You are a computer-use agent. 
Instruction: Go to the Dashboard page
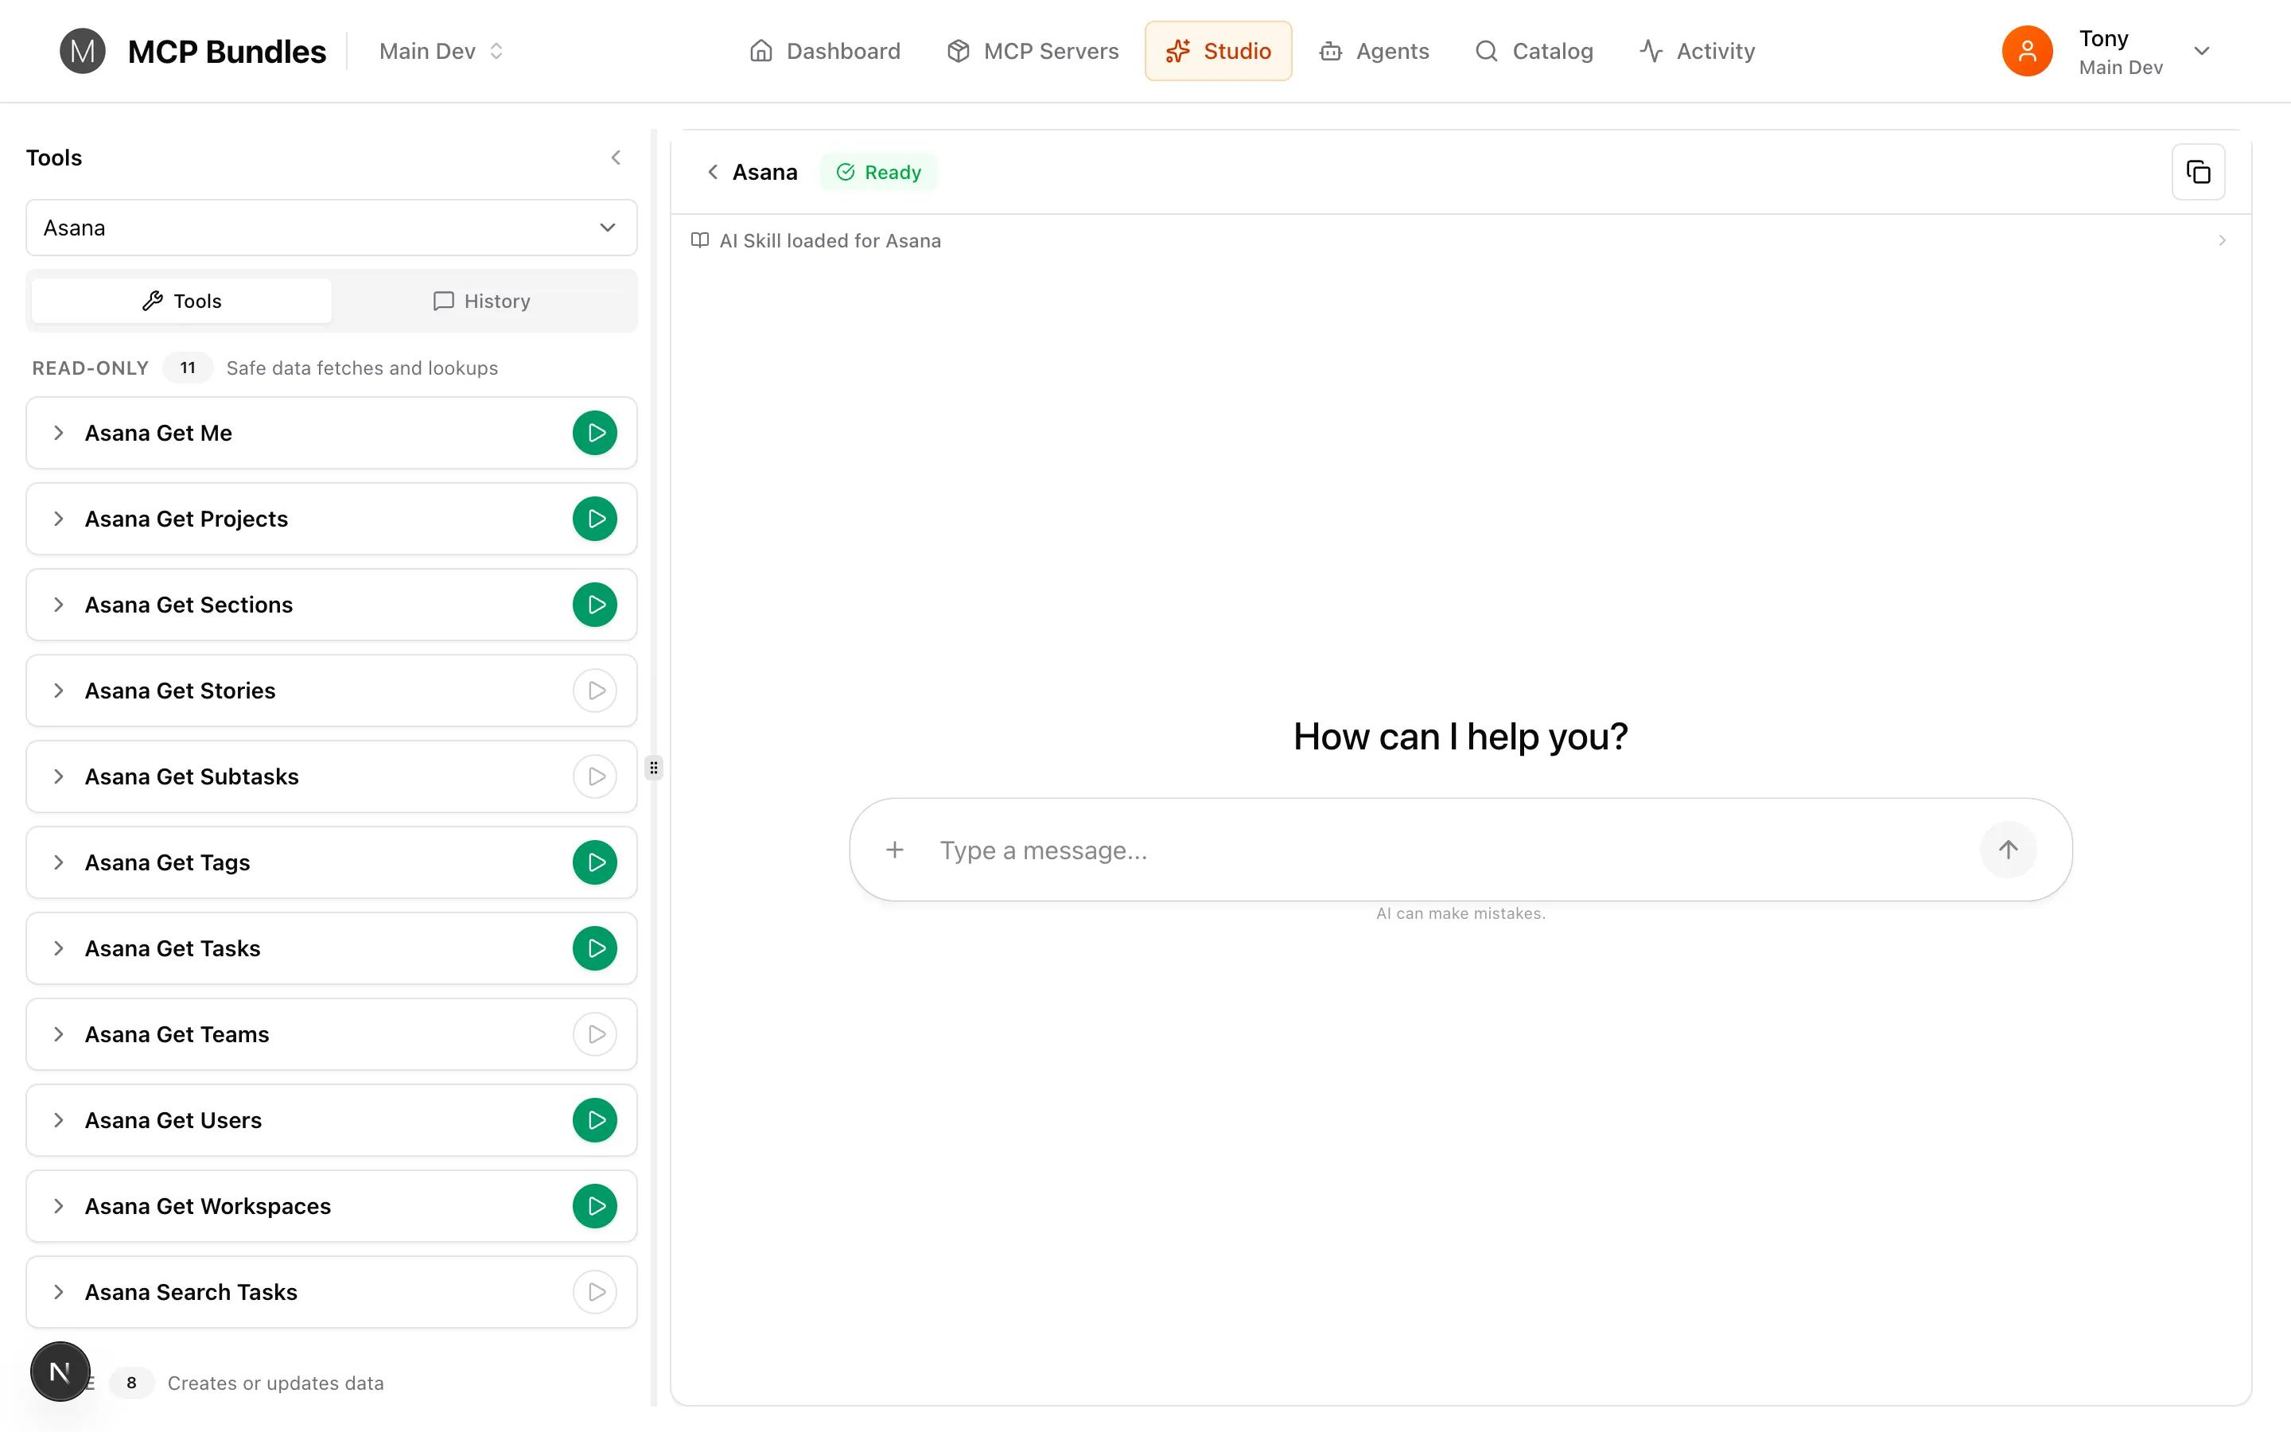click(825, 51)
